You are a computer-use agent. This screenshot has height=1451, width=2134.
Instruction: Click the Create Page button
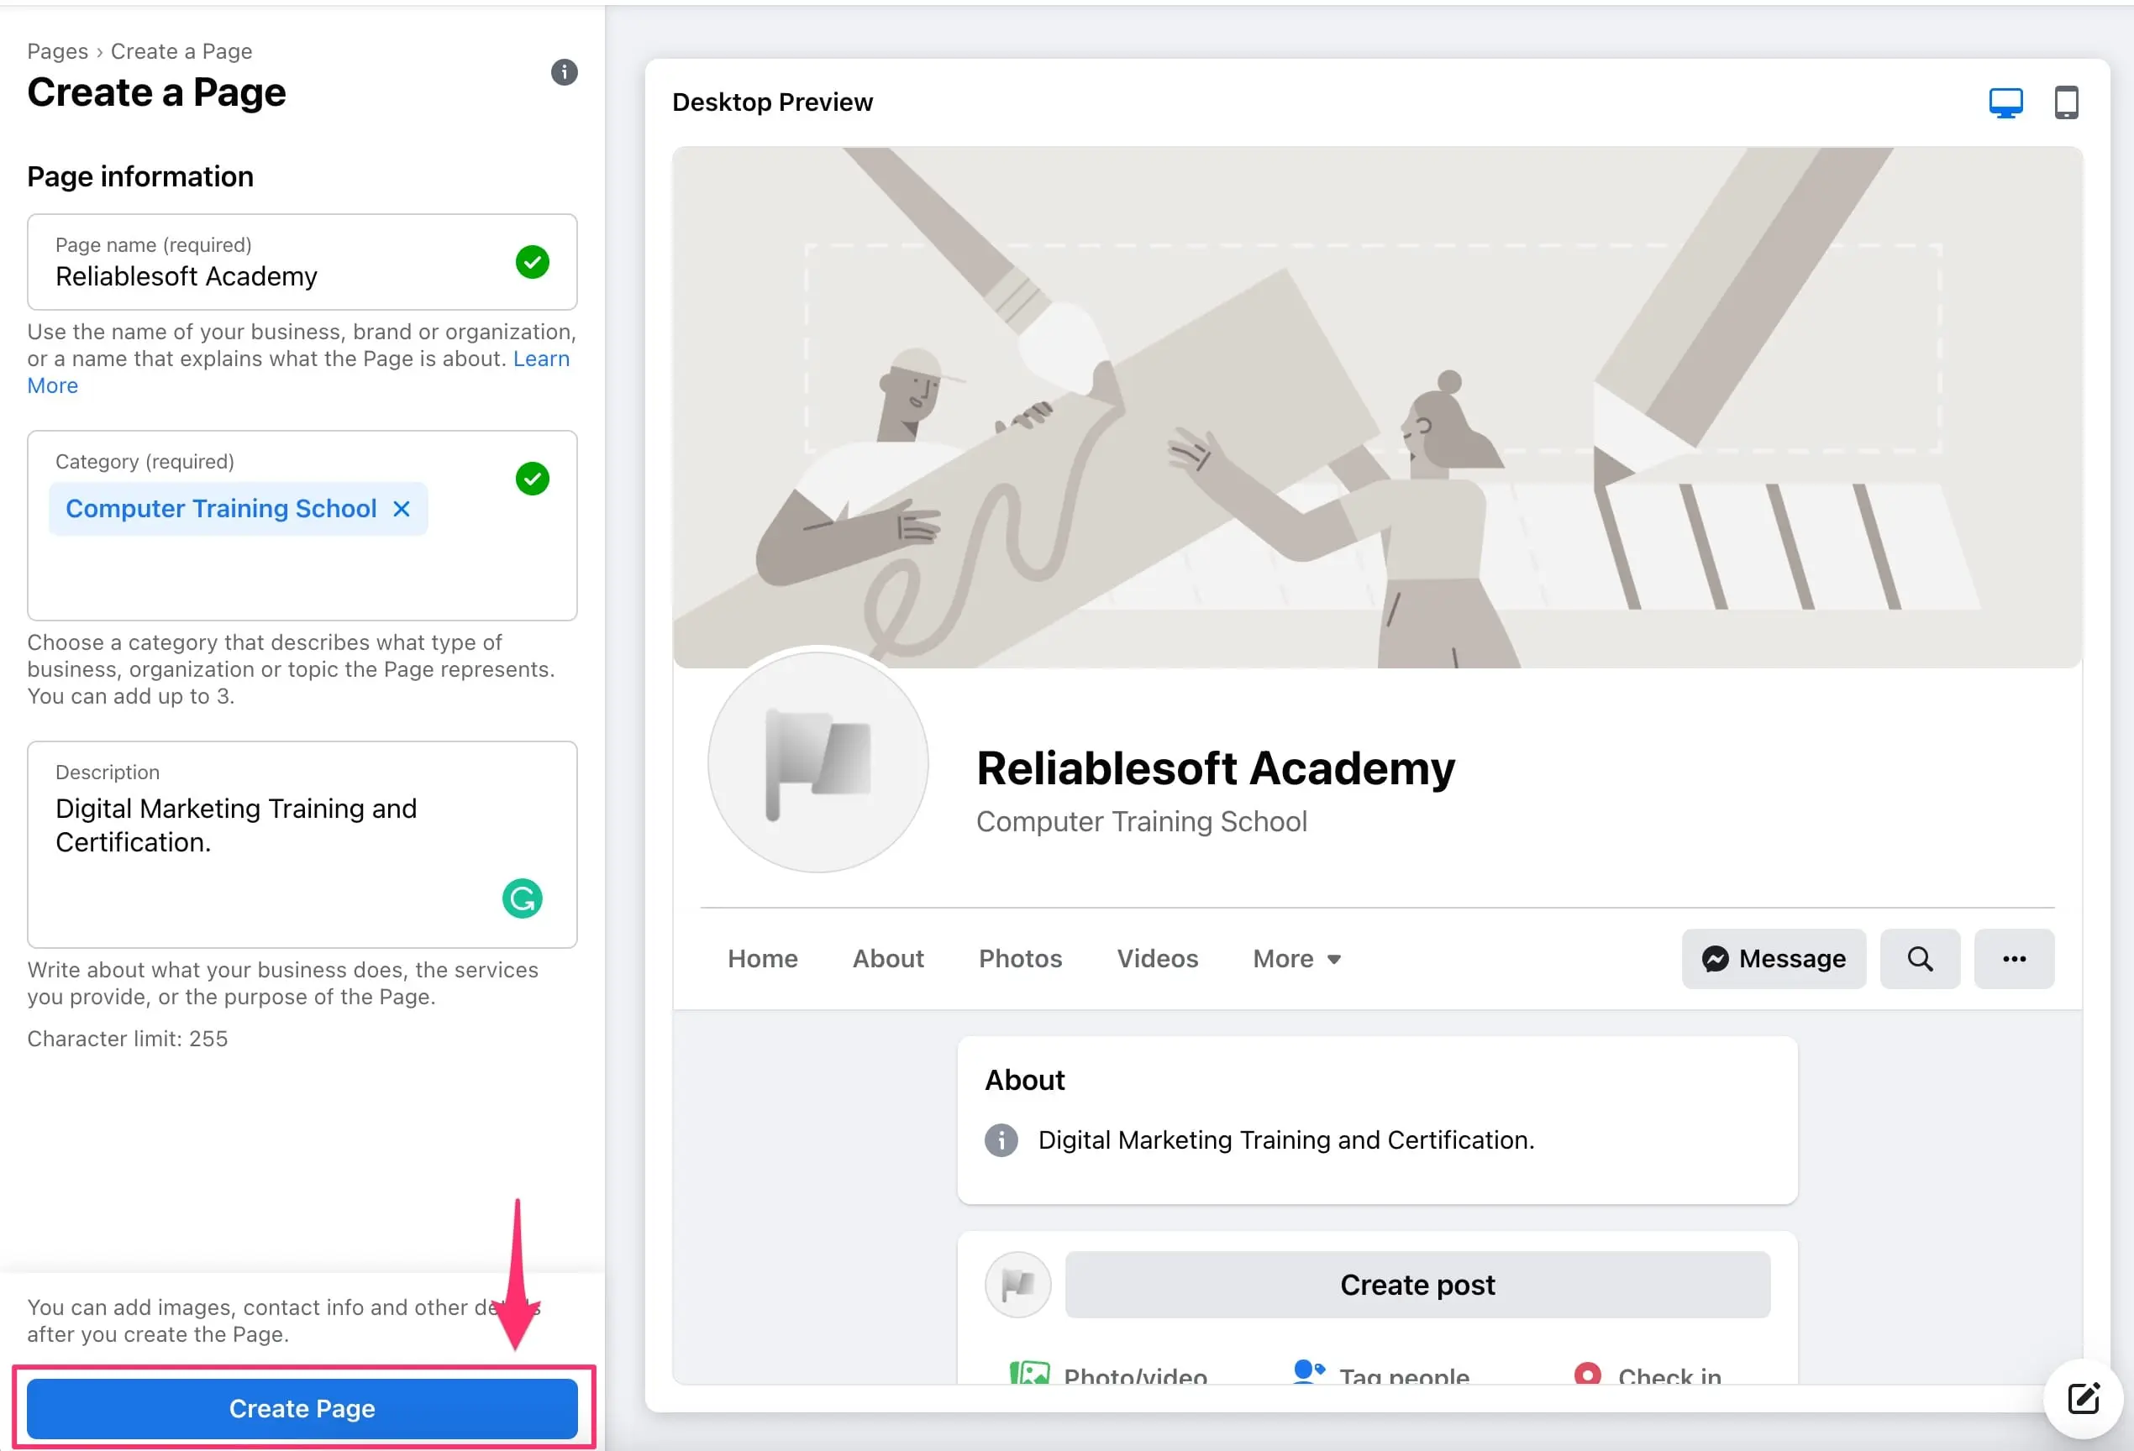point(302,1408)
